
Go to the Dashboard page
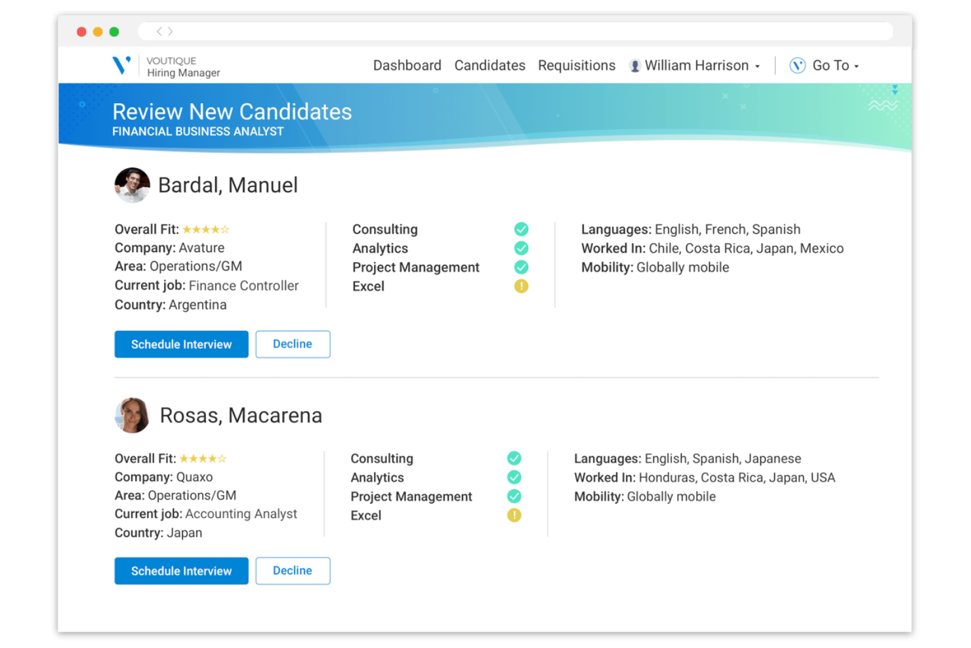coord(407,65)
